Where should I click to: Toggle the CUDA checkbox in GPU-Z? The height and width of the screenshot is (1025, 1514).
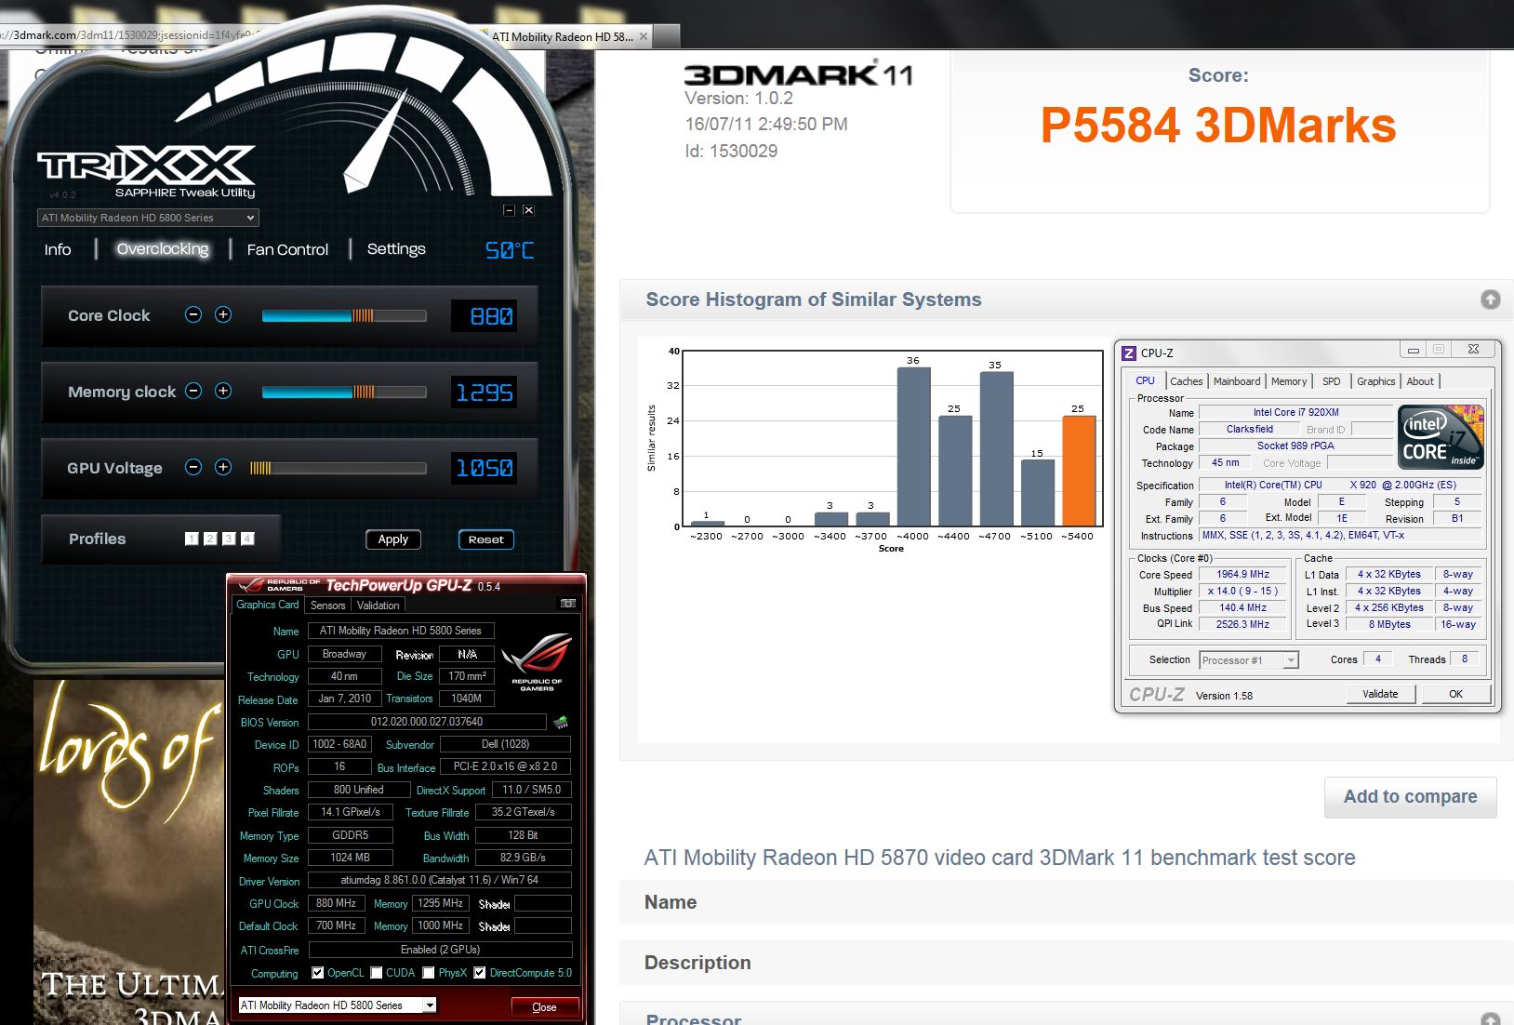(376, 973)
